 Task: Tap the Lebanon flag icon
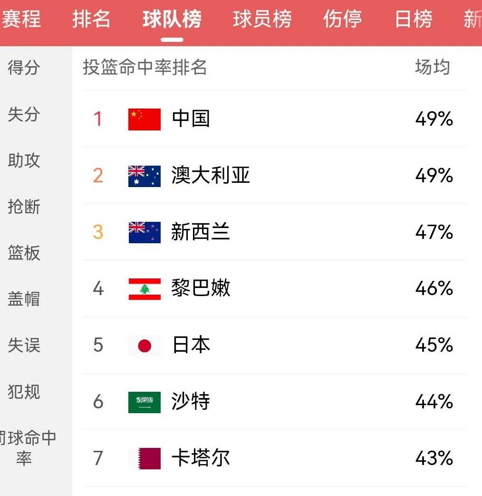(x=145, y=288)
